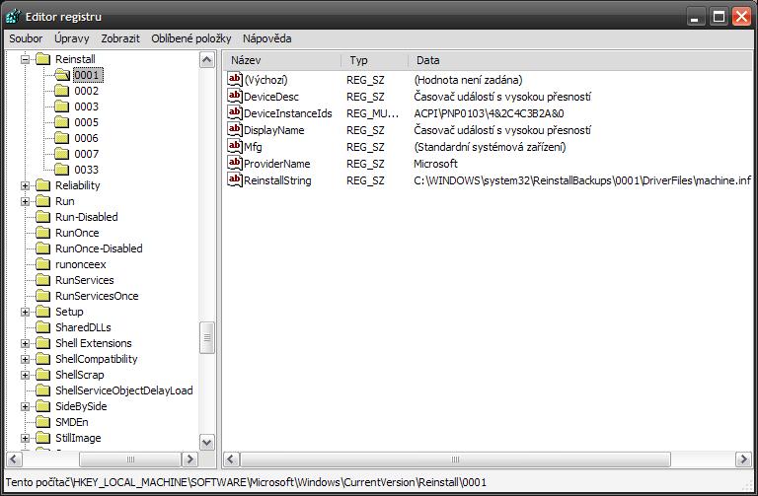The image size is (758, 496).
Task: Click the string icon of Mfg value
Action: pos(235,146)
